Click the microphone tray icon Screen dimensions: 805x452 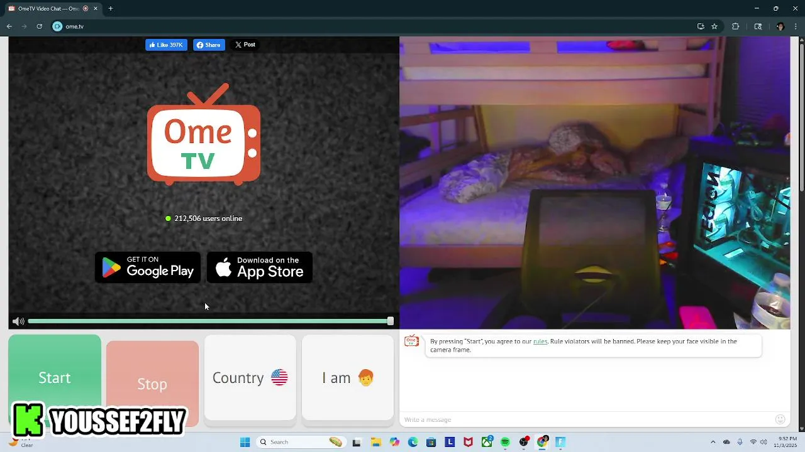(740, 442)
